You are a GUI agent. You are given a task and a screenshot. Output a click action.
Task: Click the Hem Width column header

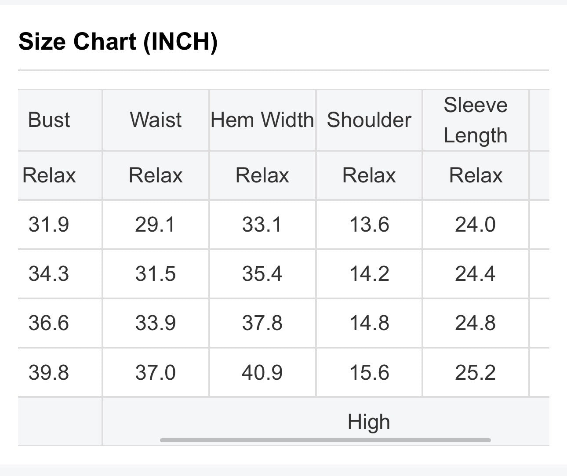point(262,120)
